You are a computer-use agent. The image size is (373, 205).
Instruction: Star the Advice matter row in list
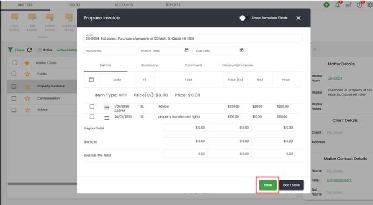tap(27, 110)
